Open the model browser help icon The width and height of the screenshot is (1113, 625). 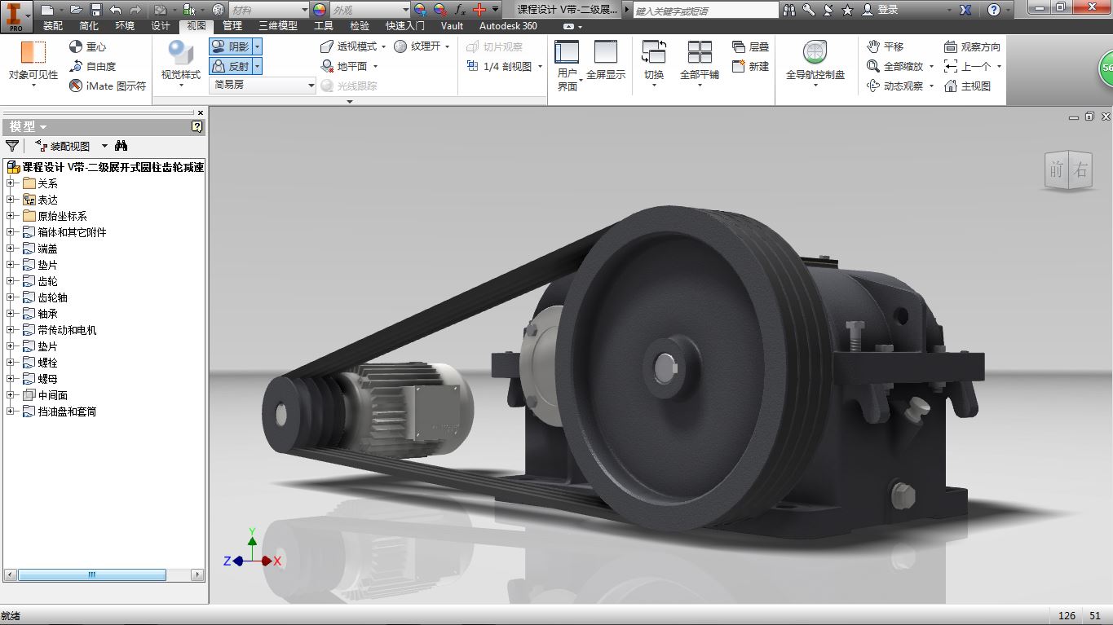[x=197, y=126]
